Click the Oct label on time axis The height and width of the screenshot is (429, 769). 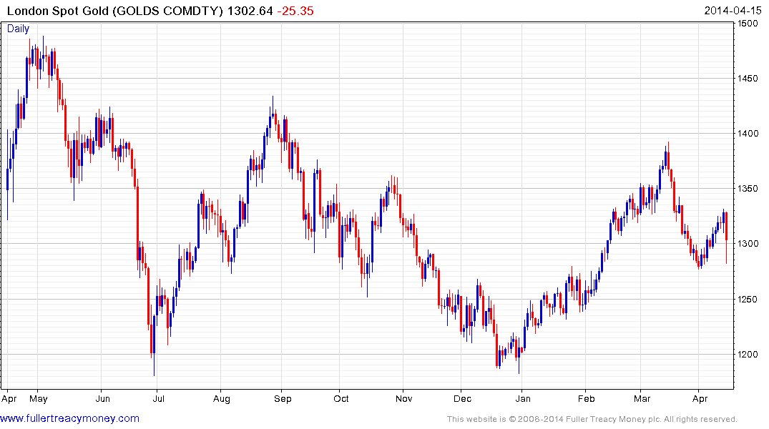(341, 399)
